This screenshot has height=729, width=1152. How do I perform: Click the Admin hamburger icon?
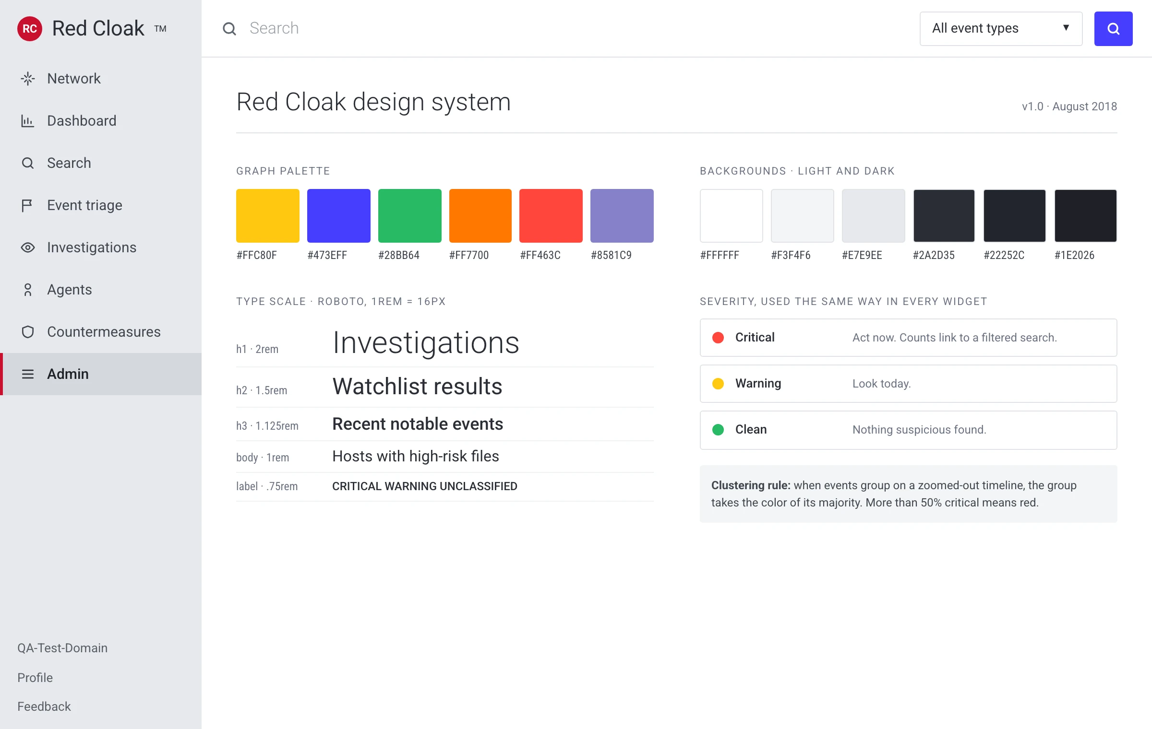[28, 374]
